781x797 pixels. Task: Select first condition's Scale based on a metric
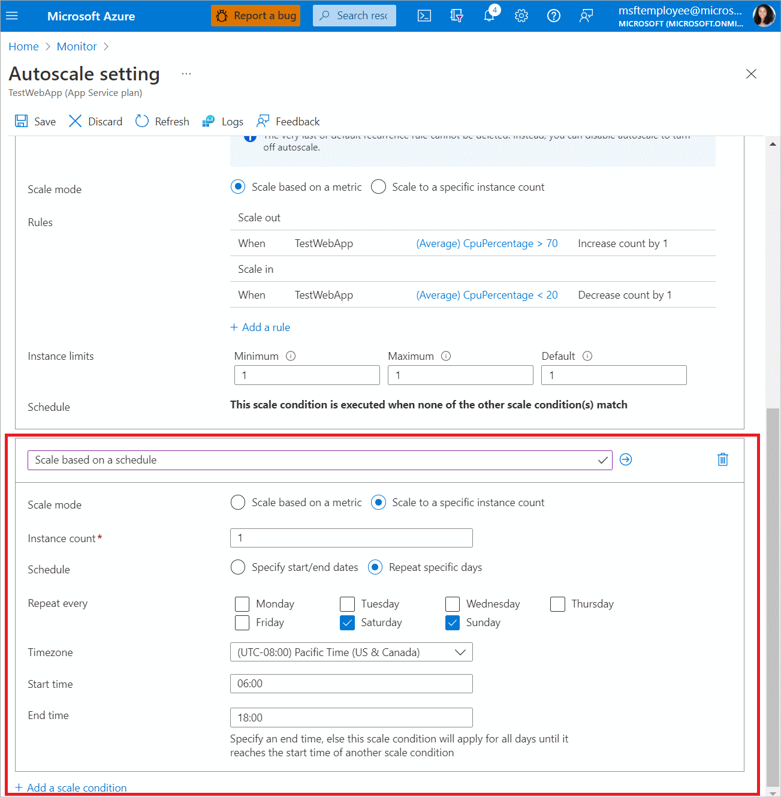pos(238,187)
